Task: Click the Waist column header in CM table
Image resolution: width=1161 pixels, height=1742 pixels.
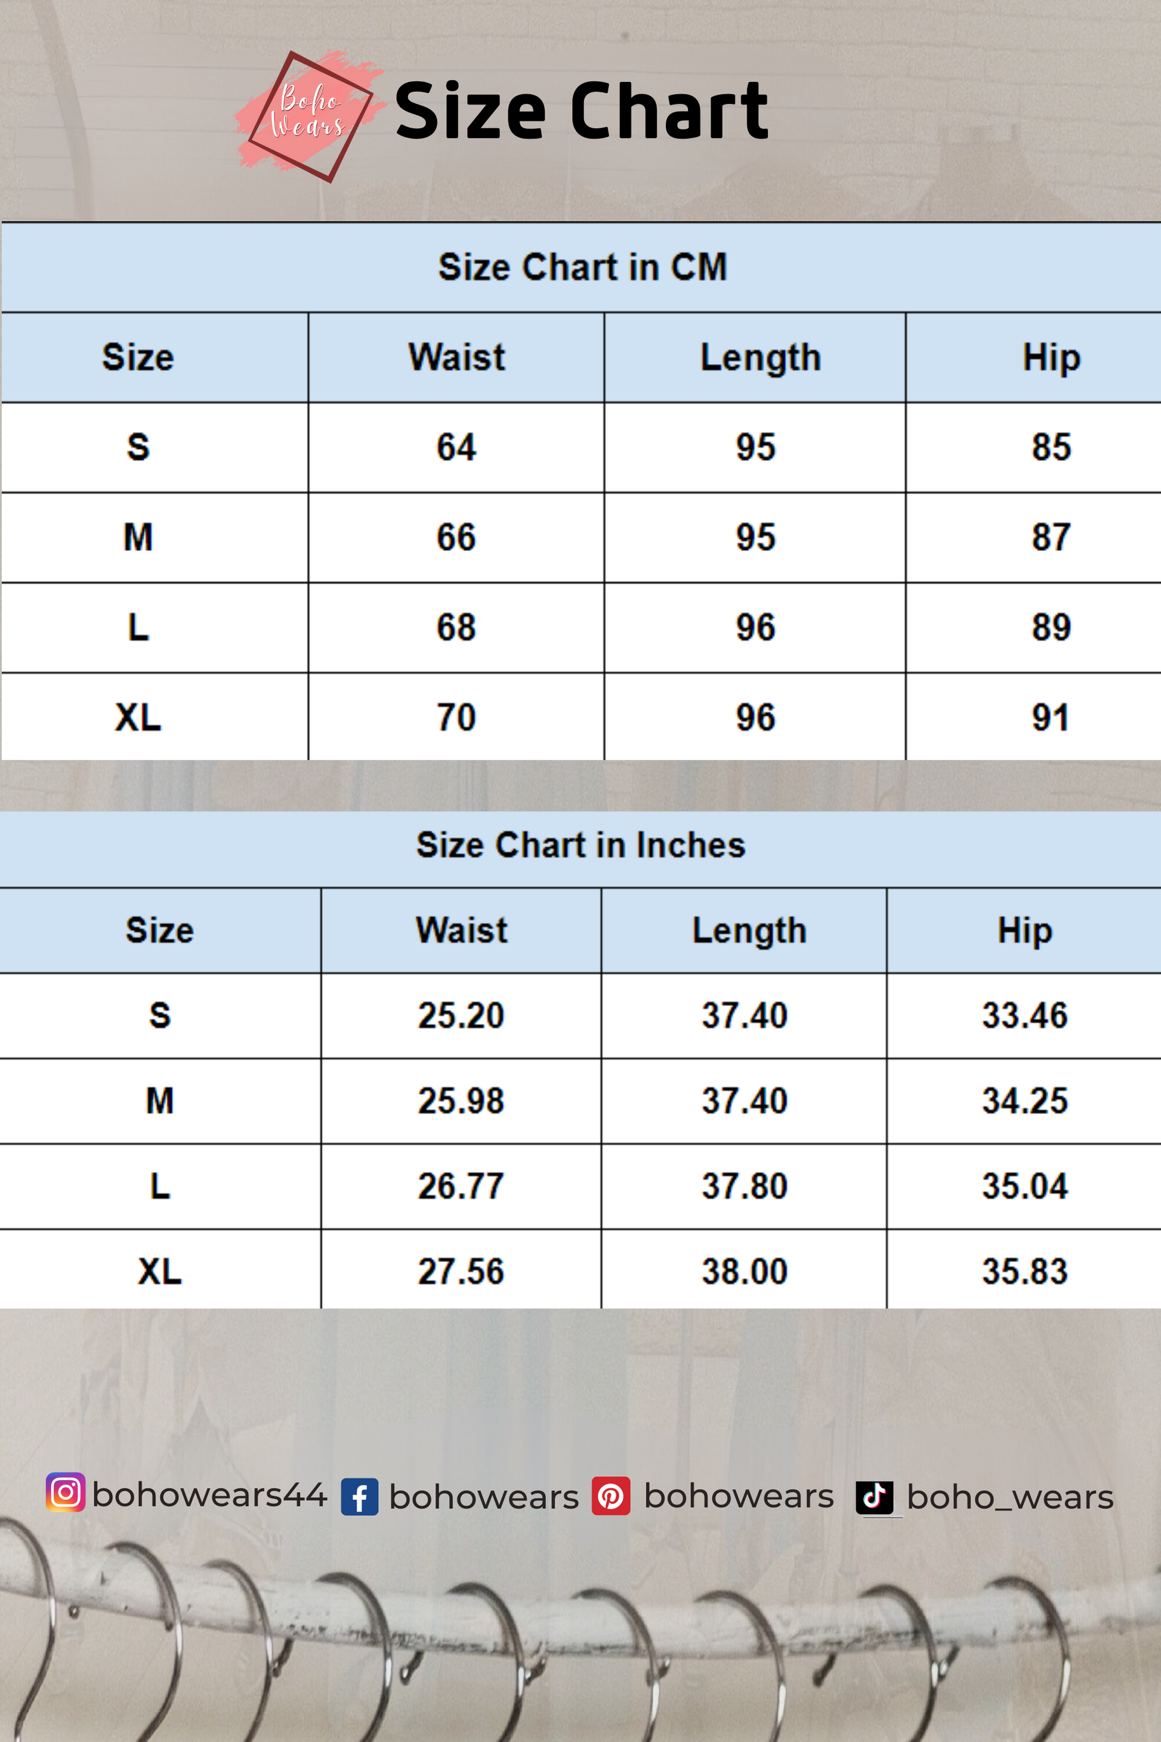Action: click(x=457, y=357)
